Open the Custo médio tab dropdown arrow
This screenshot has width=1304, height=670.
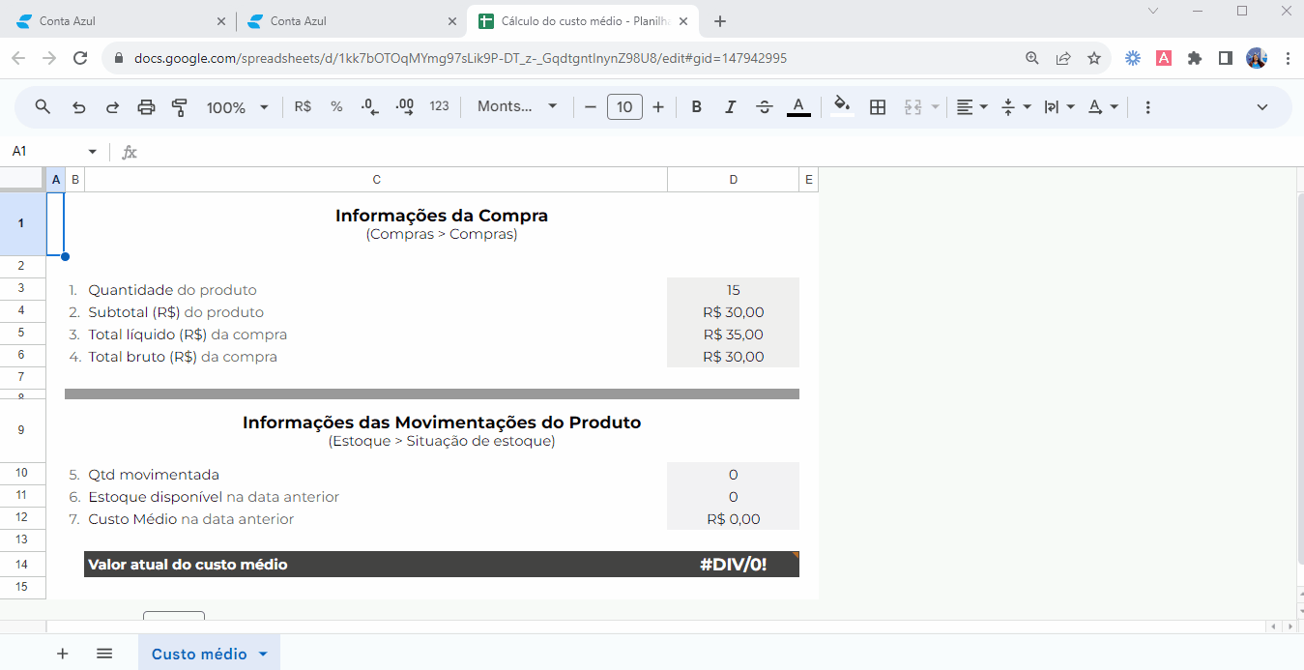263,655
